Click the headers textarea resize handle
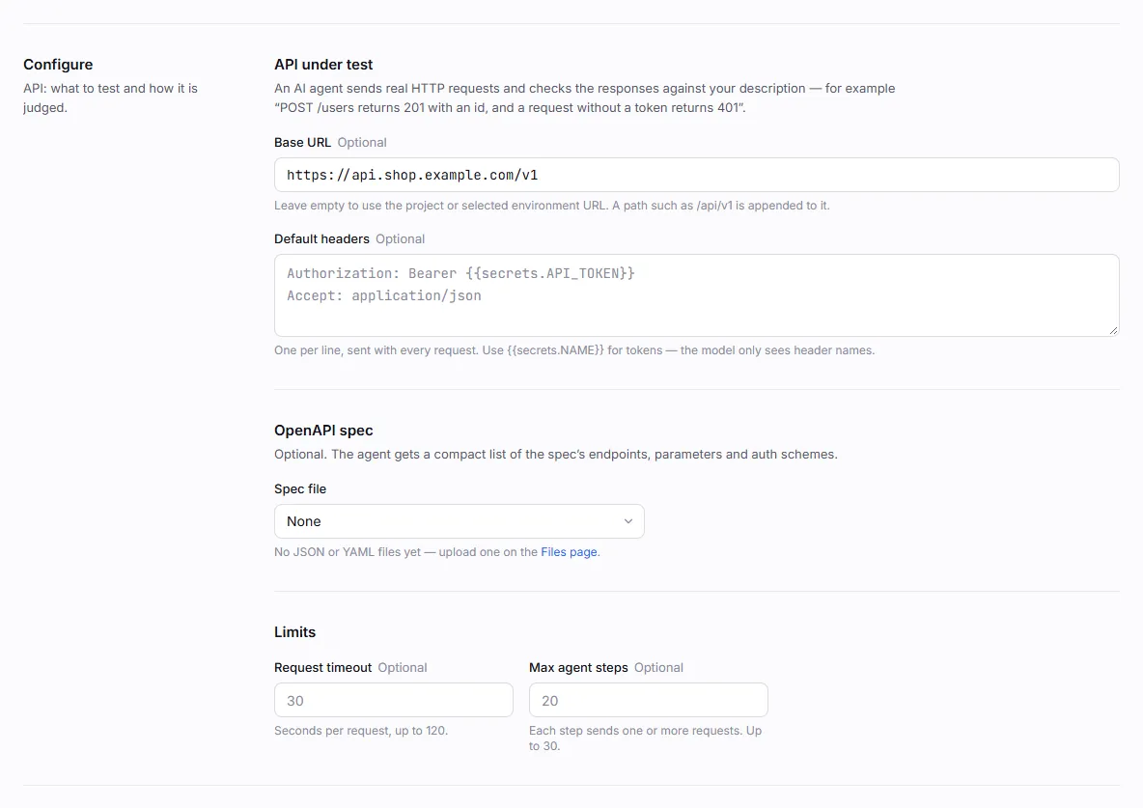Viewport: 1143px width, 808px height. (x=1113, y=330)
